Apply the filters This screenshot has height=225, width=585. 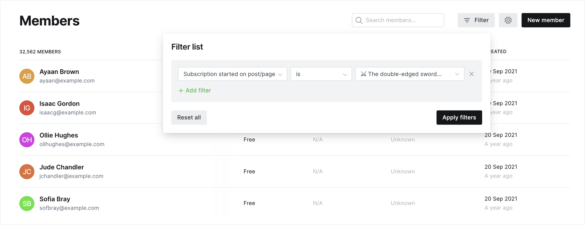coord(459,117)
